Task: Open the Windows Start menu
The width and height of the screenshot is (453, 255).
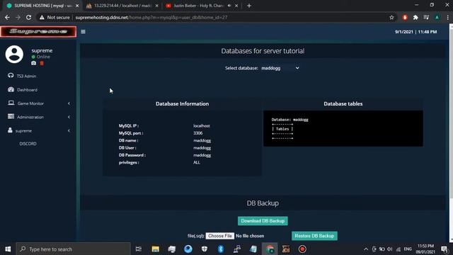Action: (x=8, y=249)
